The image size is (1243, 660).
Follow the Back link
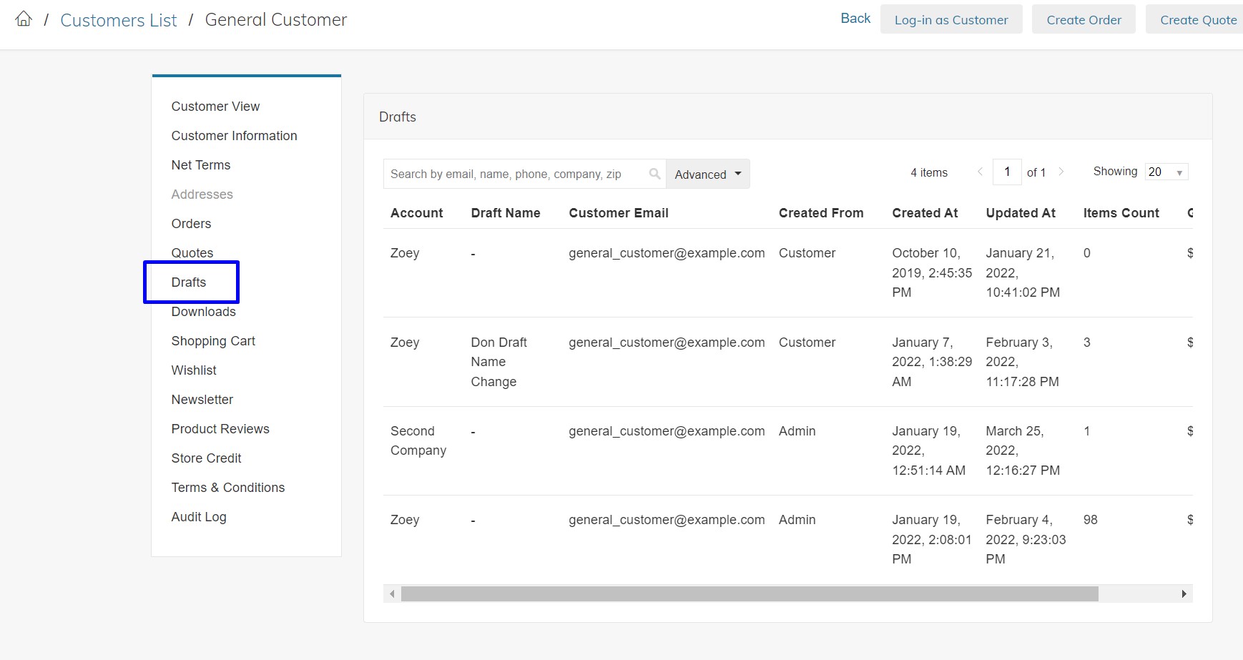(855, 19)
